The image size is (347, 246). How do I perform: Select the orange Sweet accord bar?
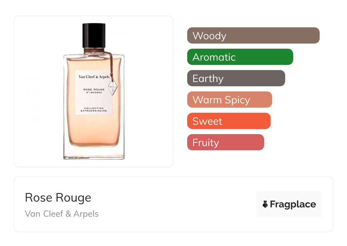[229, 121]
